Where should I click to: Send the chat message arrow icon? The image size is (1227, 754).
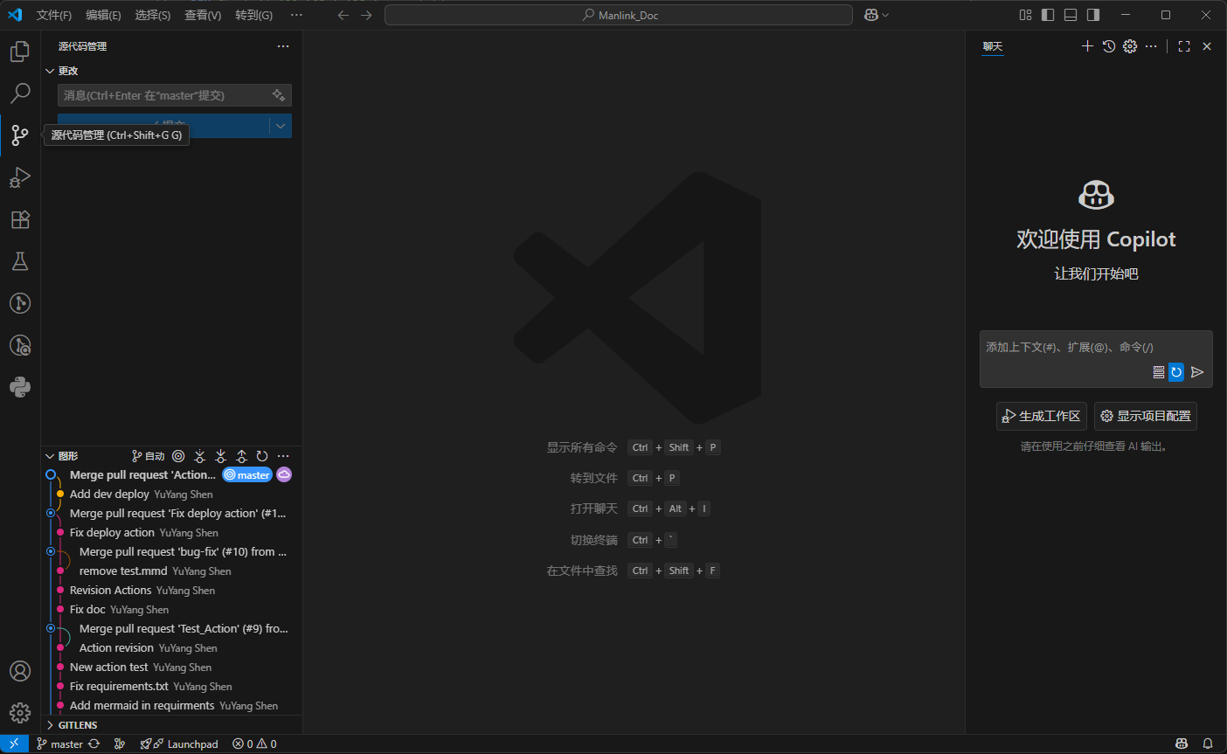pyautogui.click(x=1197, y=372)
